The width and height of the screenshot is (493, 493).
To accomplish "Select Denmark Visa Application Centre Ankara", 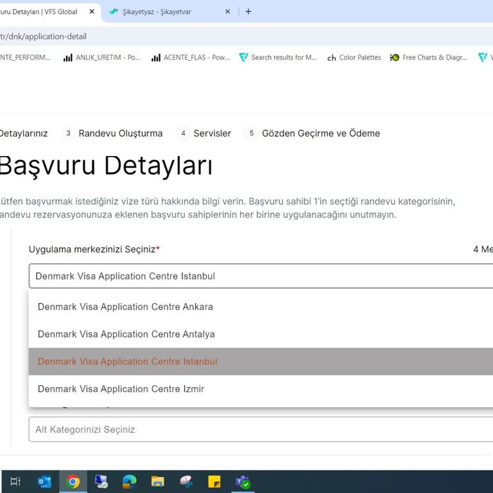I will tap(261, 307).
